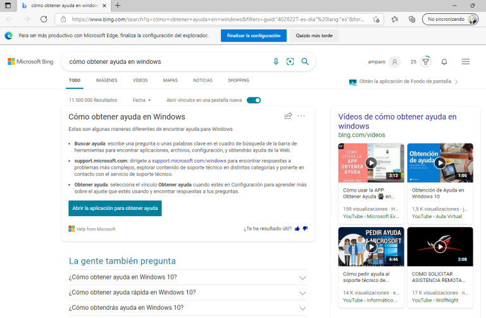Screen dimensions: 486x318
Task: Click the Microsoft Bing logo
Action: point(30,61)
